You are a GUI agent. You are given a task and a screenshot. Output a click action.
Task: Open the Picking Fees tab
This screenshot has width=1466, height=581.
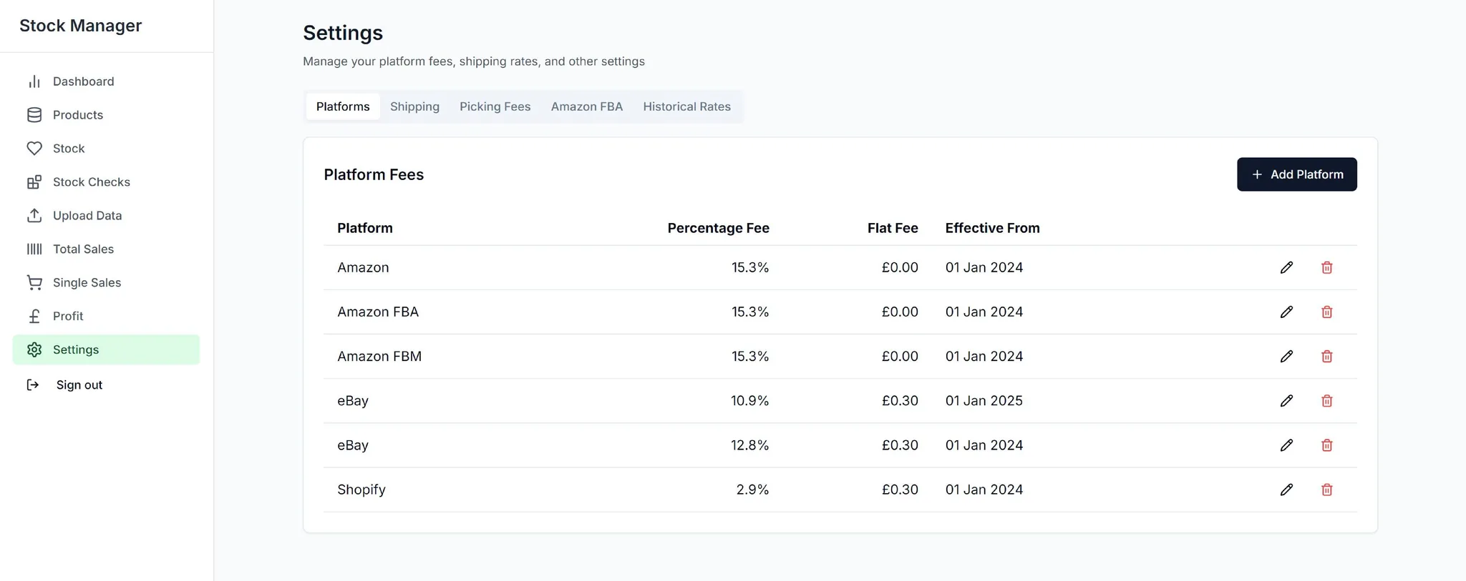(495, 106)
